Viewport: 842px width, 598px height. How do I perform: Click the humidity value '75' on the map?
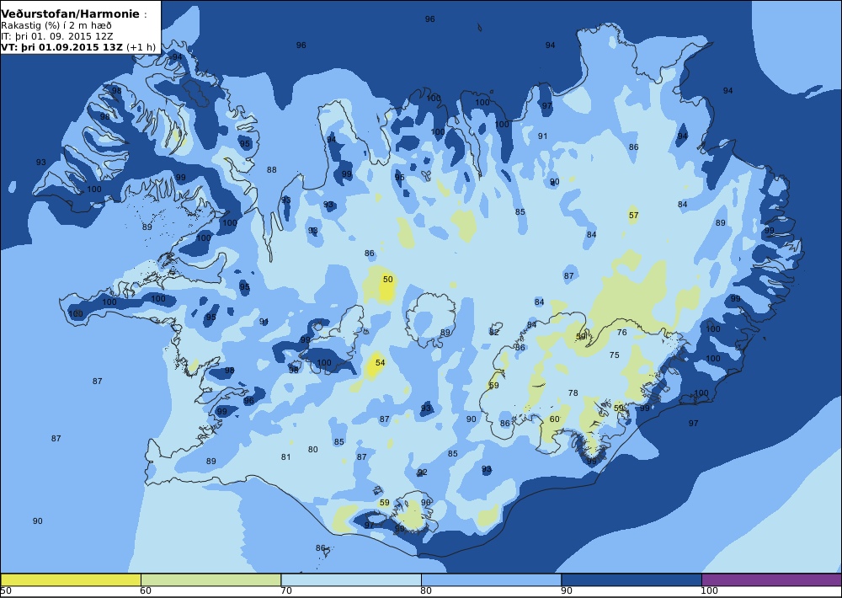[x=615, y=355]
